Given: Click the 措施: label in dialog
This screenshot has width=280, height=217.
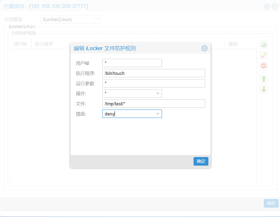Looking at the screenshot, I should [81, 114].
